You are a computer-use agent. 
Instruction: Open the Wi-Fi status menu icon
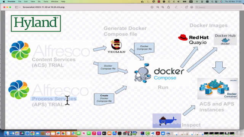coord(197,2)
